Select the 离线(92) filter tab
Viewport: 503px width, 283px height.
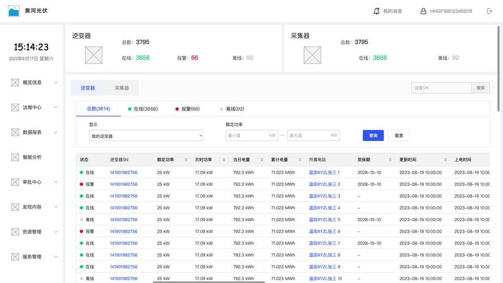click(x=232, y=109)
